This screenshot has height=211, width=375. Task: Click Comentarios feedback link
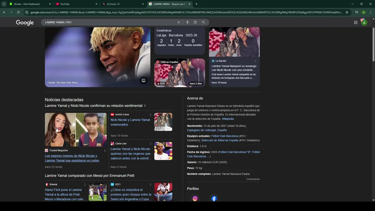(253, 179)
